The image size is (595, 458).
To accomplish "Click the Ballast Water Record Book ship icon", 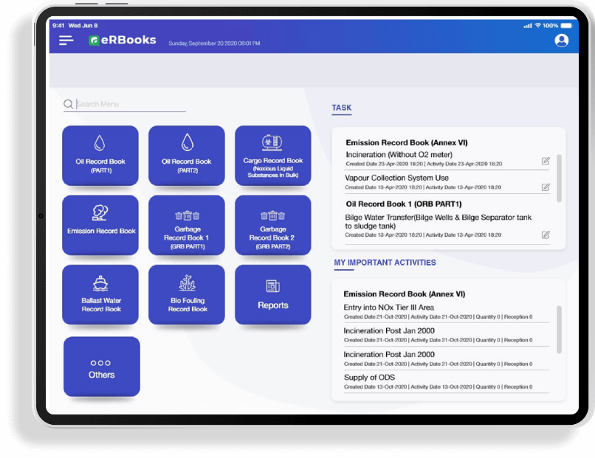I will 100,284.
